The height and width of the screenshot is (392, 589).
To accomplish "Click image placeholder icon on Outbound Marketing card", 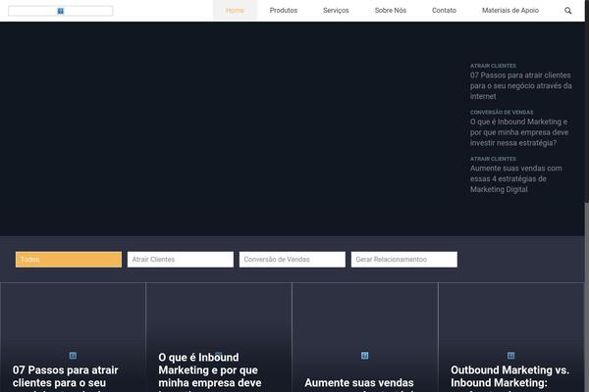I will click(510, 355).
